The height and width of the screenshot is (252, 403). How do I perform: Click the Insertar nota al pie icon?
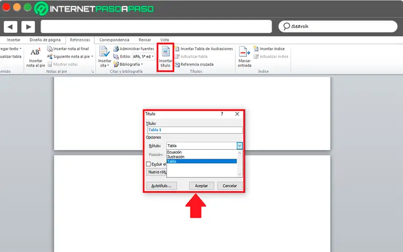point(35,52)
